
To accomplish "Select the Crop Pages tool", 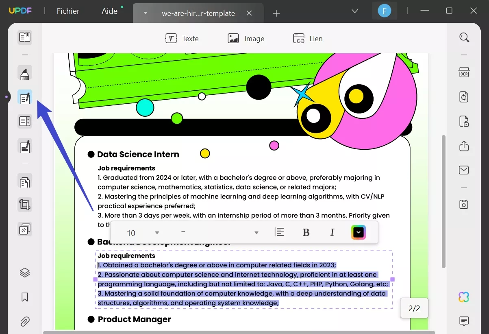I will click(x=25, y=205).
